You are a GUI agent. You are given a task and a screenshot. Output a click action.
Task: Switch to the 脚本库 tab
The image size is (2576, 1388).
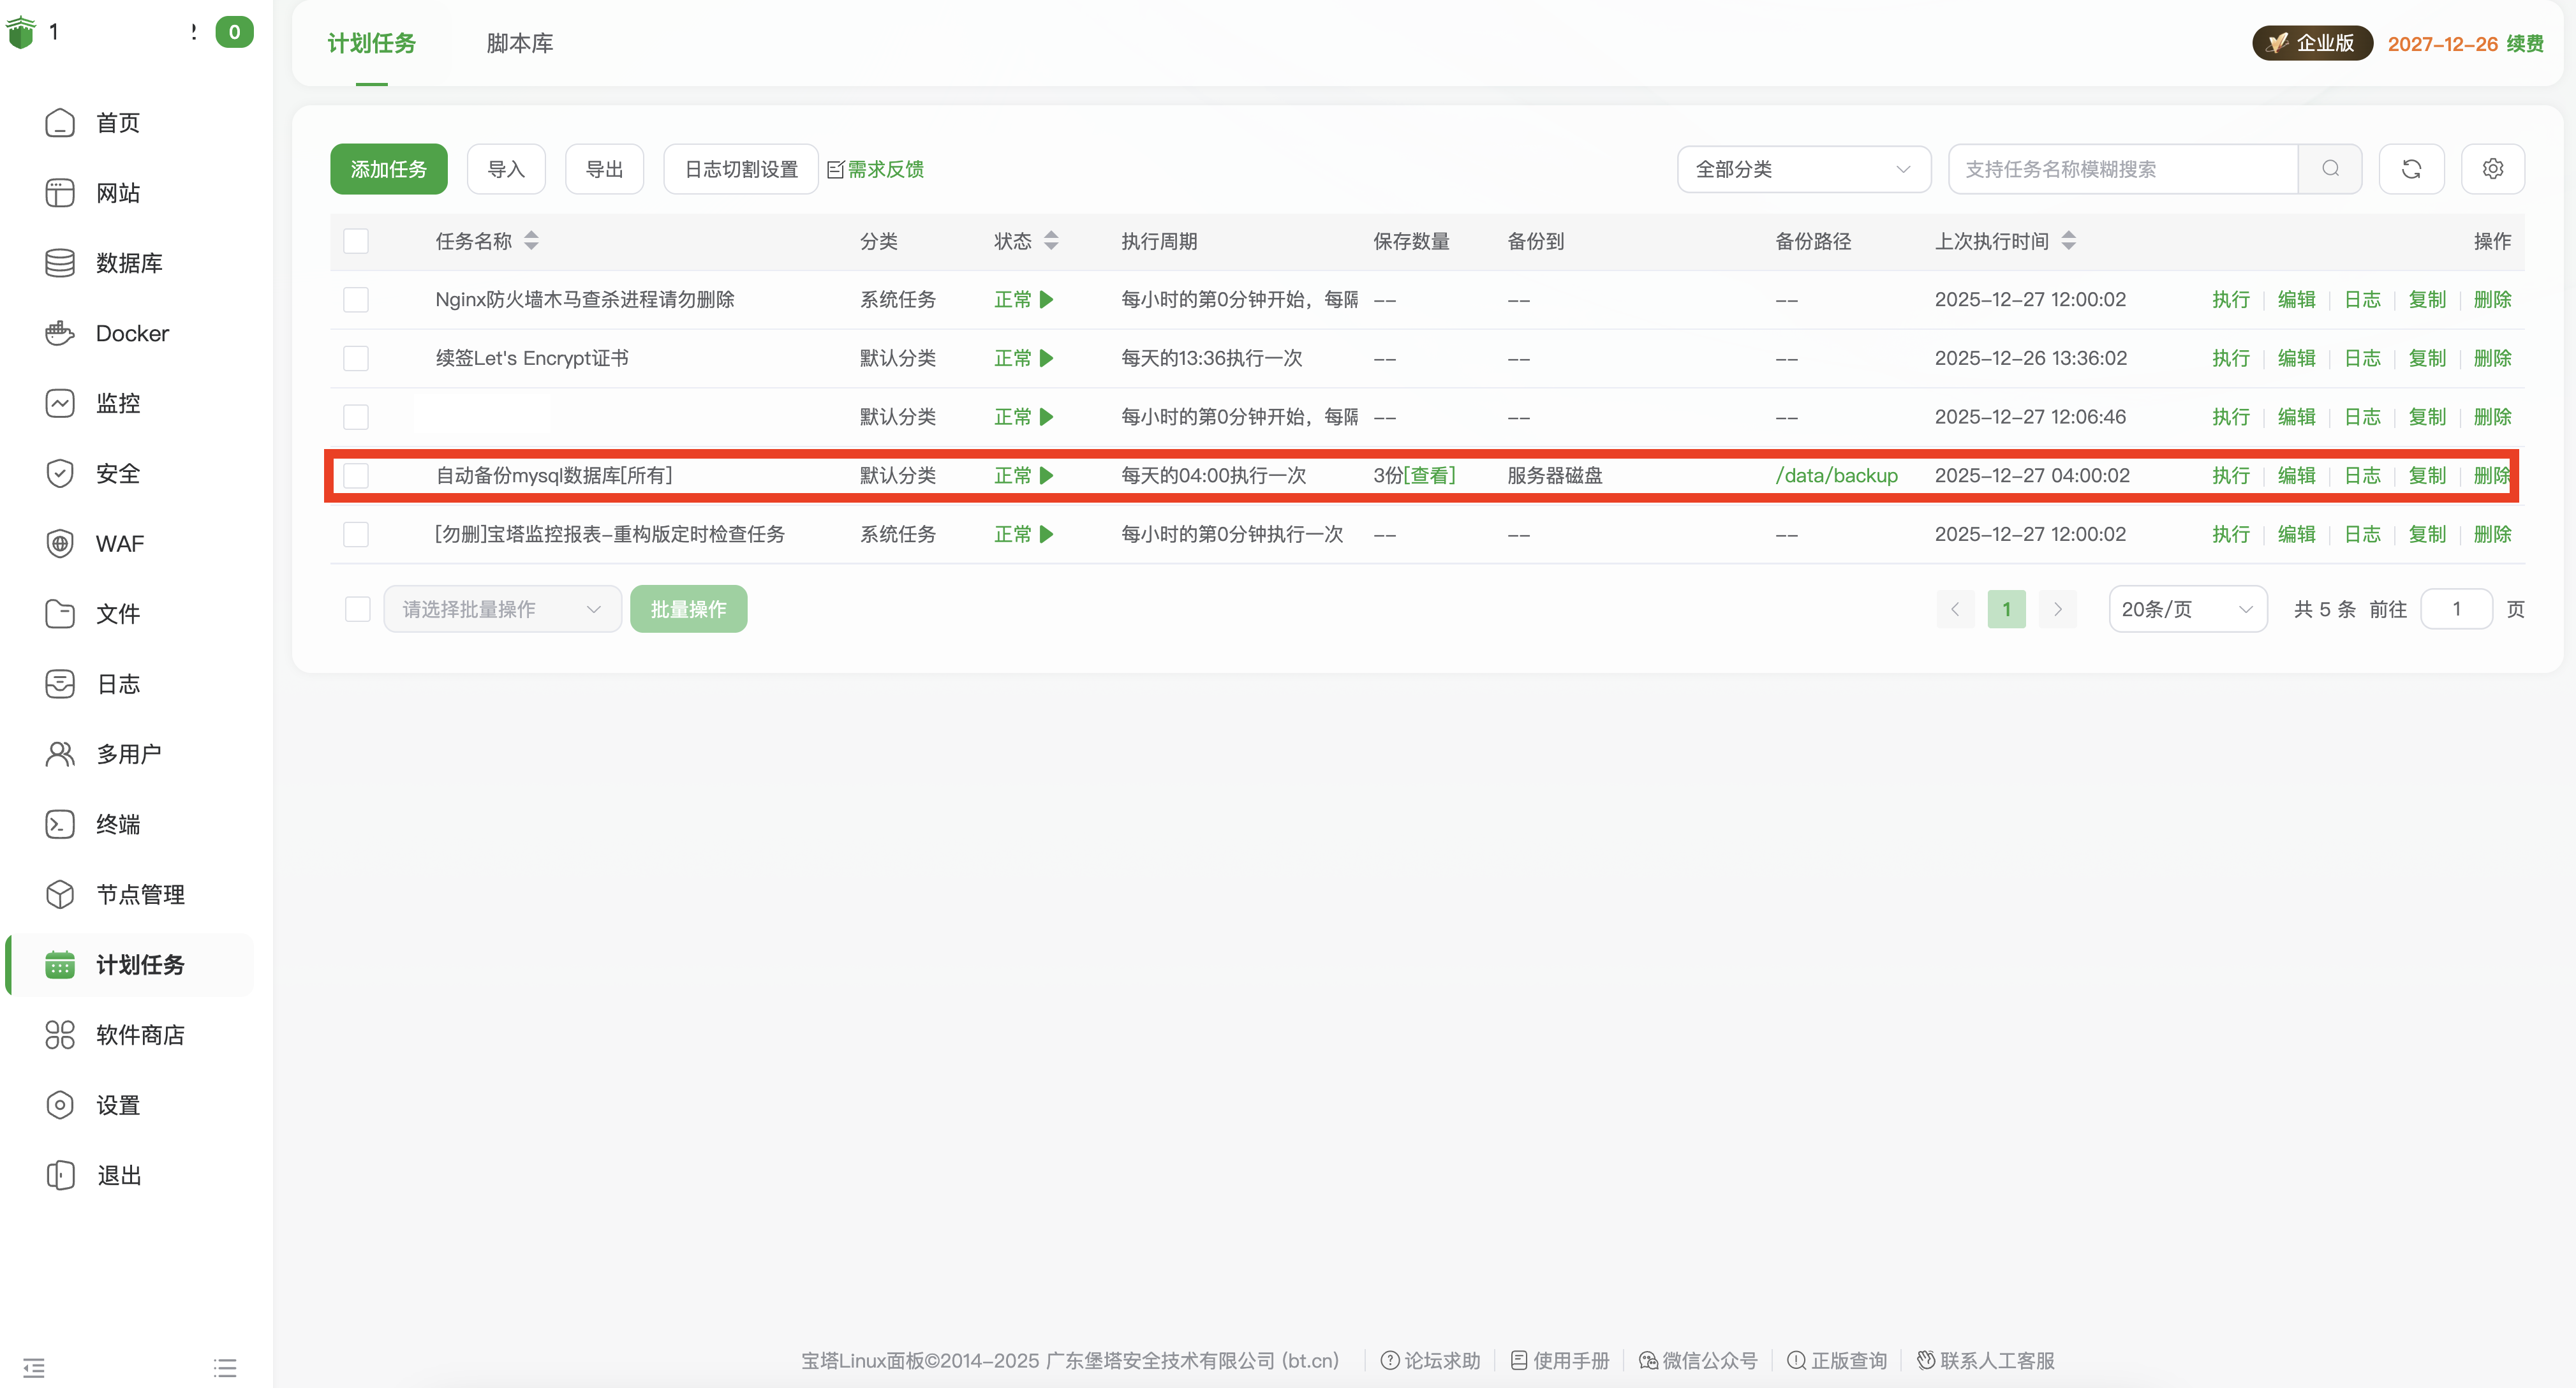click(x=519, y=43)
